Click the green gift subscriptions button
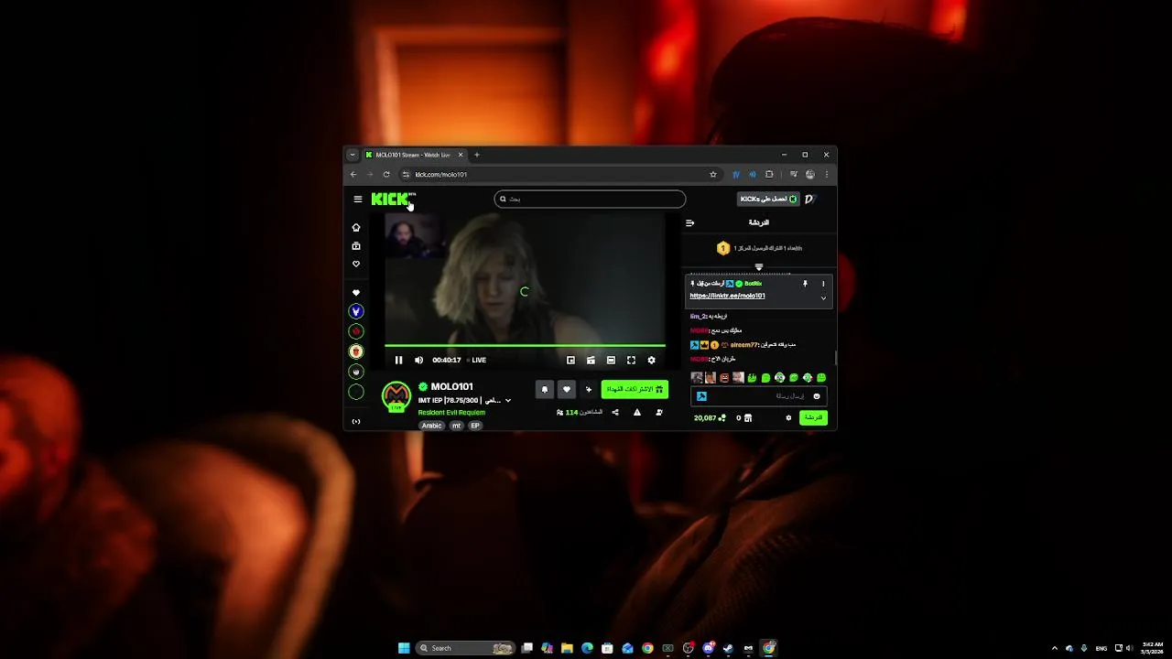 (635, 389)
